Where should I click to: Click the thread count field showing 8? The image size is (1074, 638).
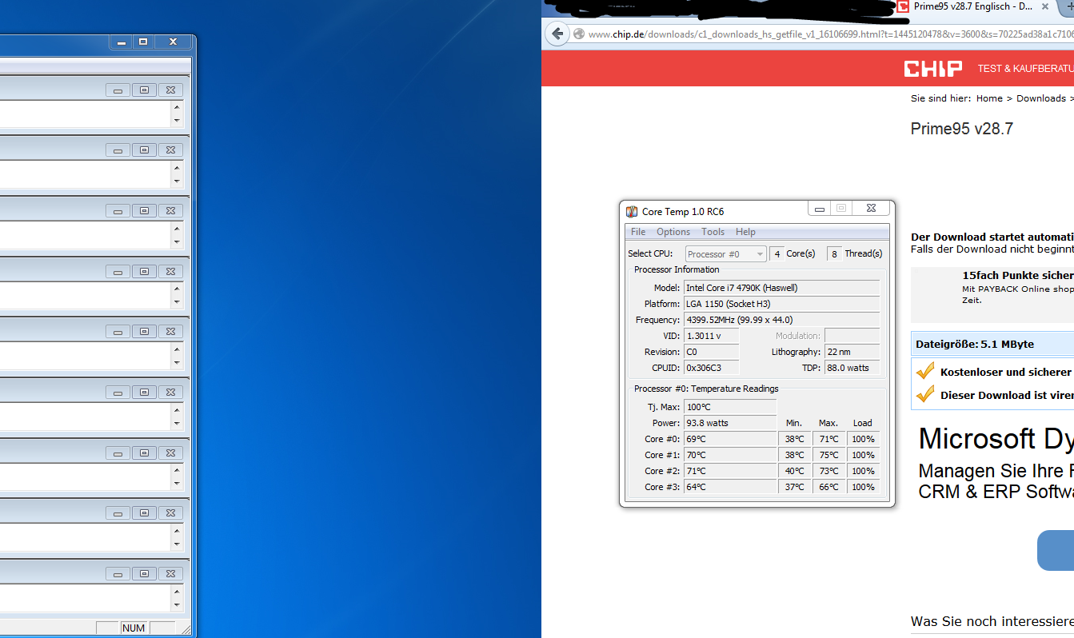[834, 253]
